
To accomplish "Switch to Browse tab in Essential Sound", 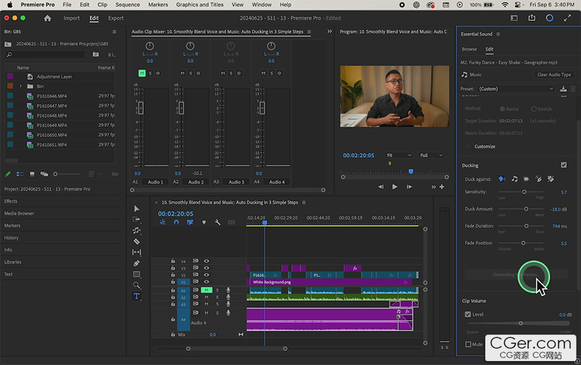I will pos(469,49).
